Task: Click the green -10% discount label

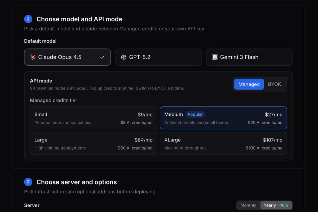Action: 283,205
